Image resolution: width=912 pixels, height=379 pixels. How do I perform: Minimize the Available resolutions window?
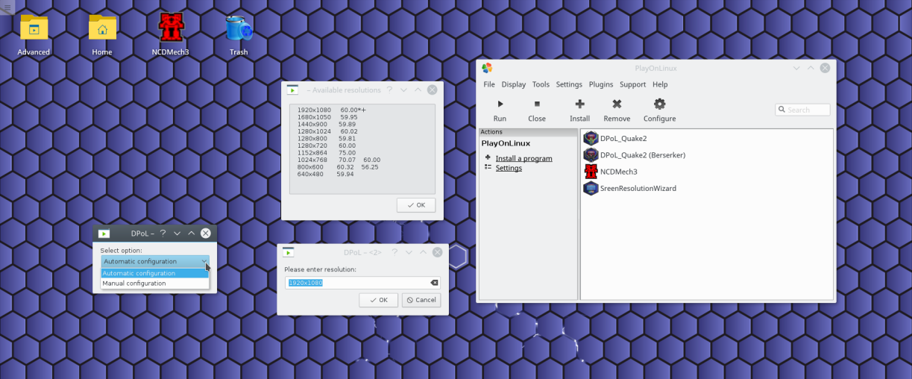tap(403, 90)
